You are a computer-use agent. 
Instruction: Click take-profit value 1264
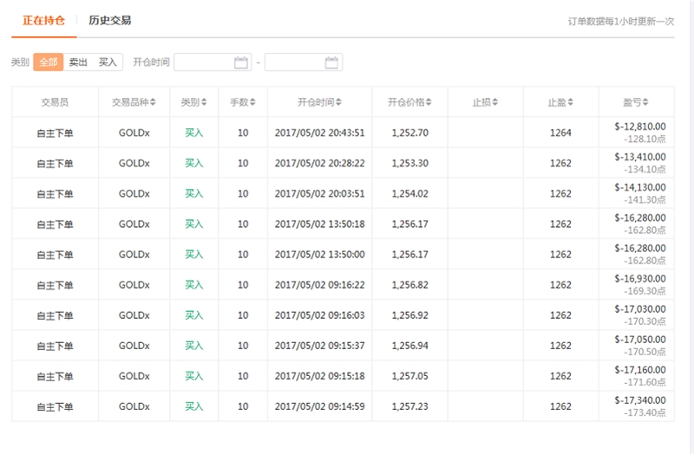(560, 133)
